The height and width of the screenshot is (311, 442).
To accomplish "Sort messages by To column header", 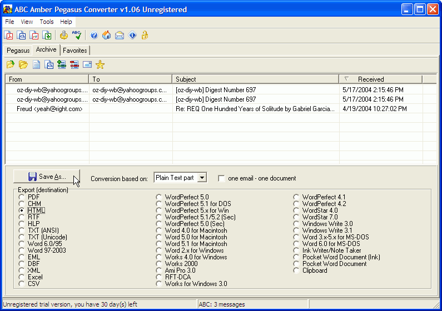I will 131,79.
